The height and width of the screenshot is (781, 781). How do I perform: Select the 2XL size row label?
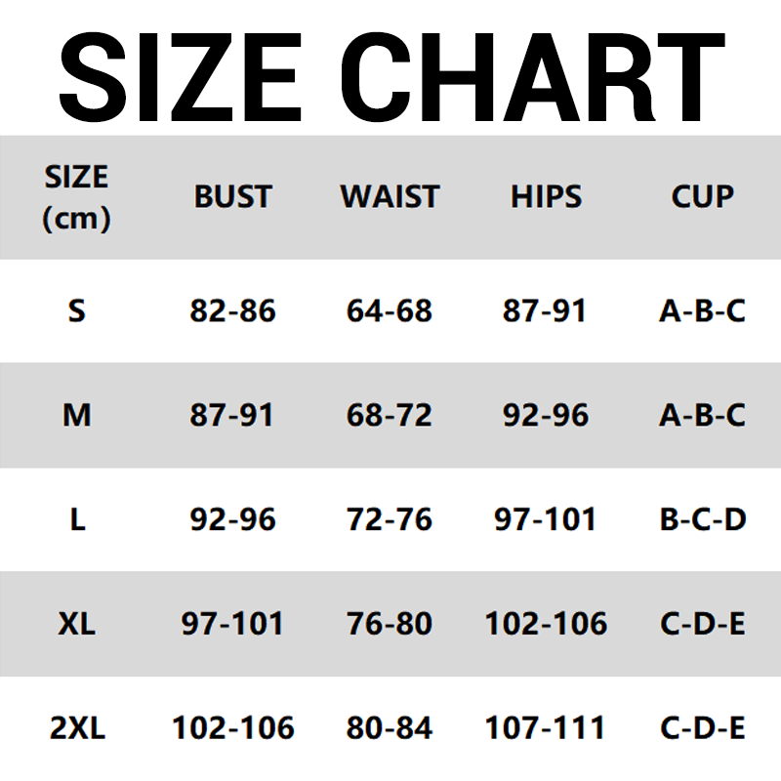tap(77, 728)
